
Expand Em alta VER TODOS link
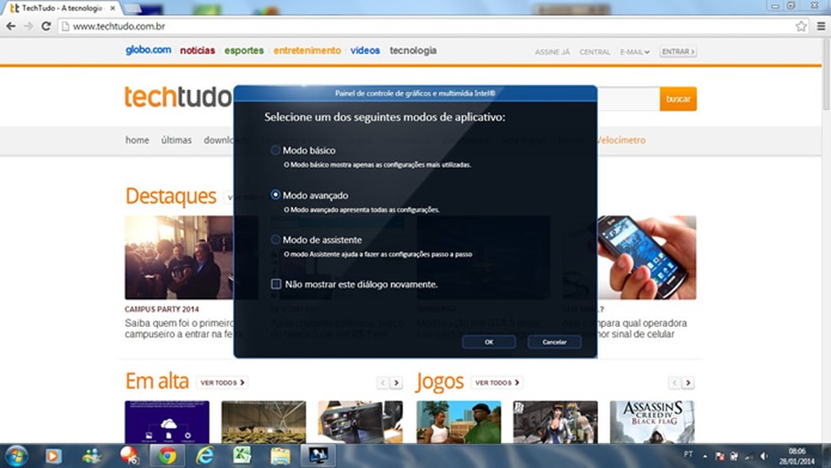click(x=222, y=383)
